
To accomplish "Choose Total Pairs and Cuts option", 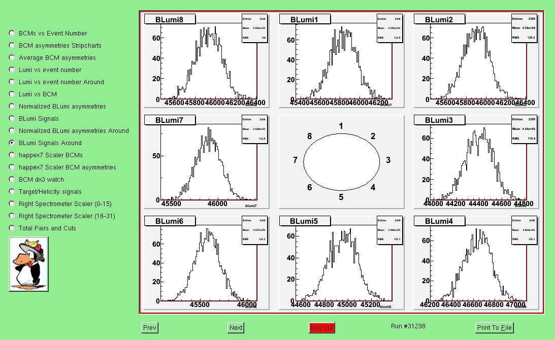I will 12,228.
